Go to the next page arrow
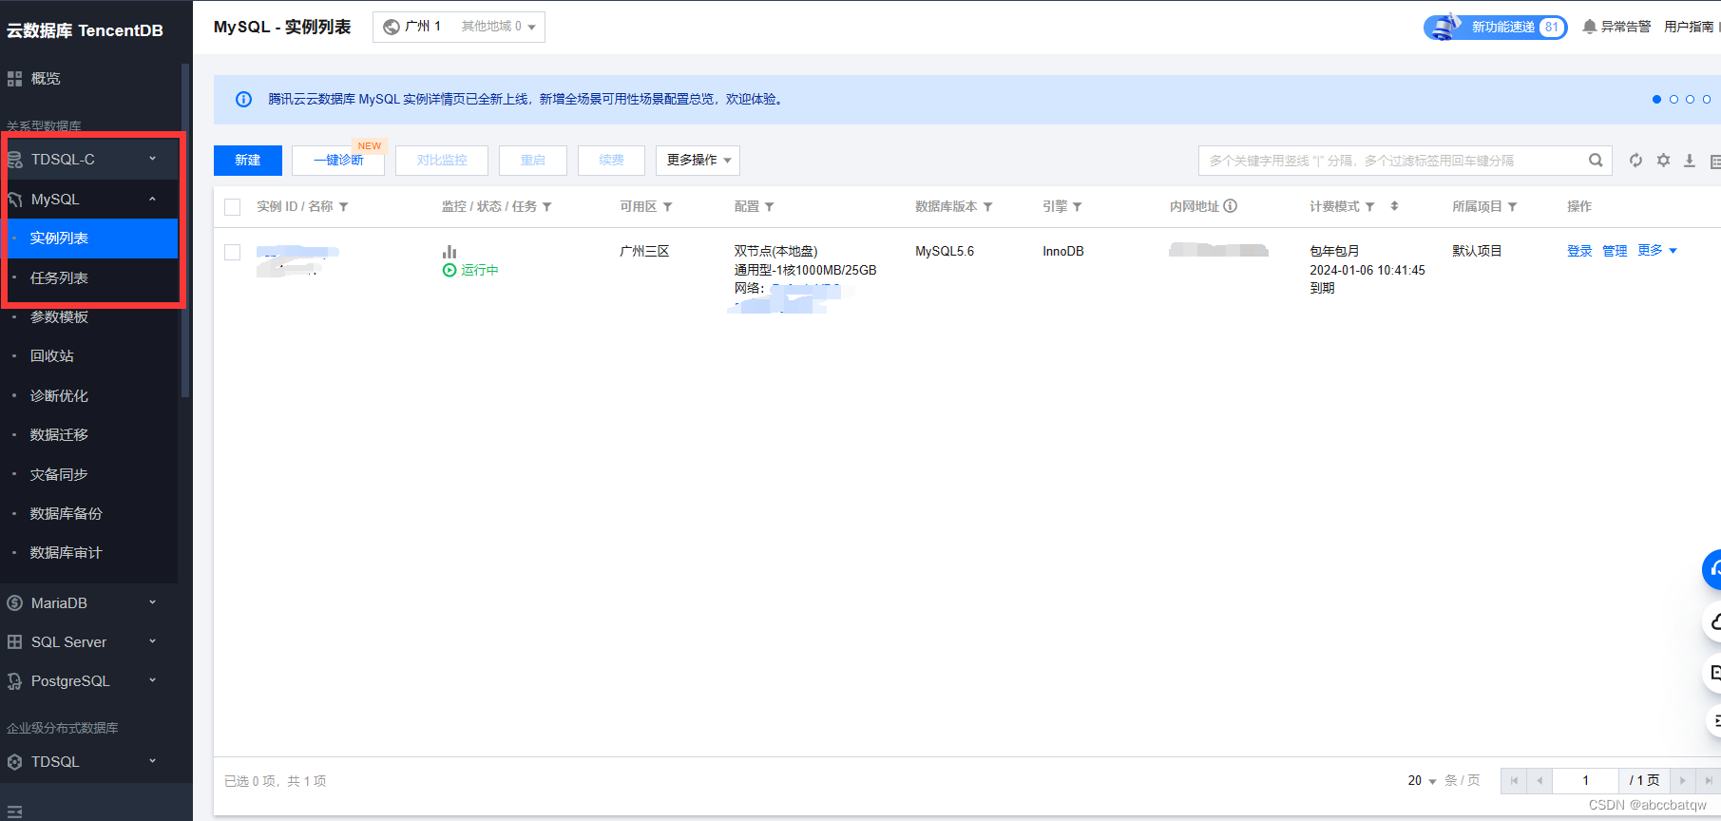 point(1682,781)
